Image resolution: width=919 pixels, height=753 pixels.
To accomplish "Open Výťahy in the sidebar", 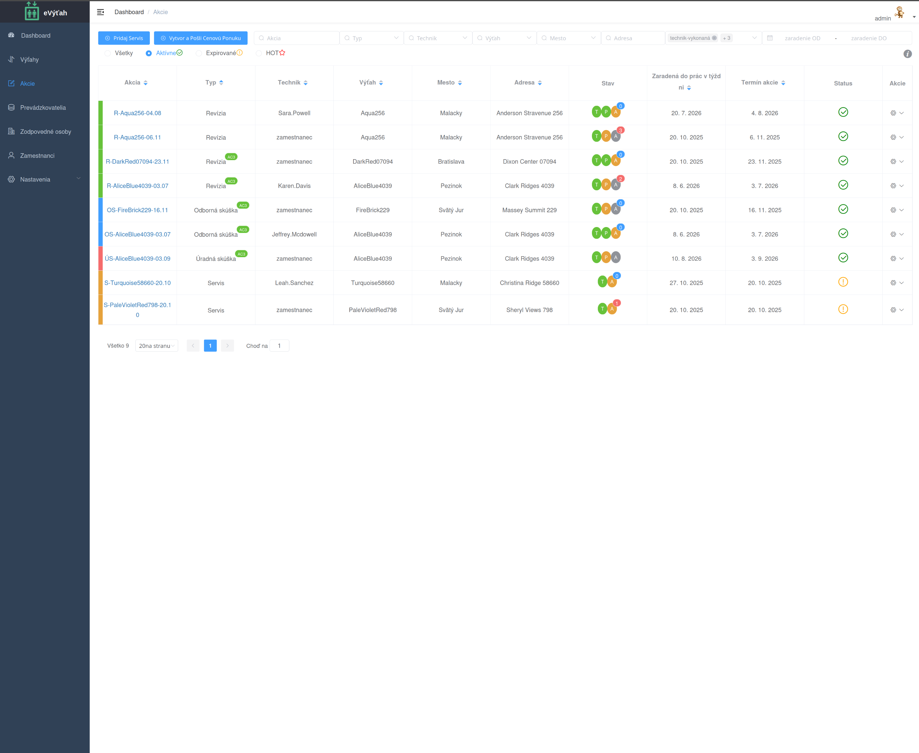I will pos(30,59).
